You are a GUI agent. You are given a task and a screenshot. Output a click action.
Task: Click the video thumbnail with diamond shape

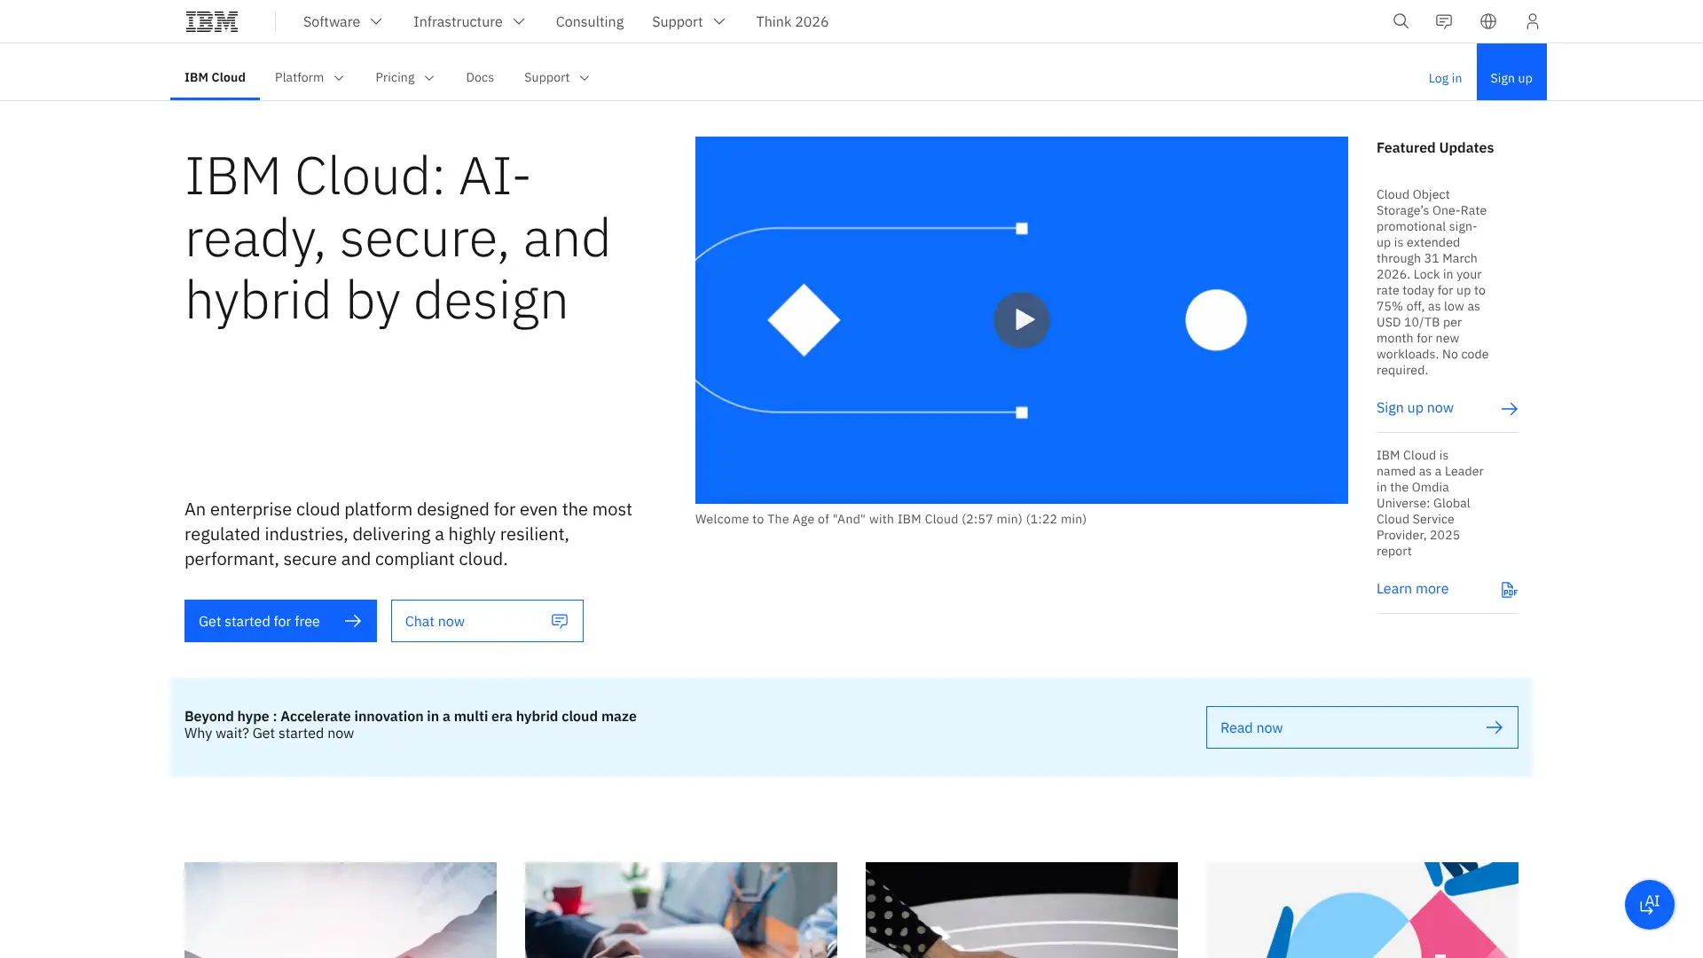click(x=1021, y=320)
